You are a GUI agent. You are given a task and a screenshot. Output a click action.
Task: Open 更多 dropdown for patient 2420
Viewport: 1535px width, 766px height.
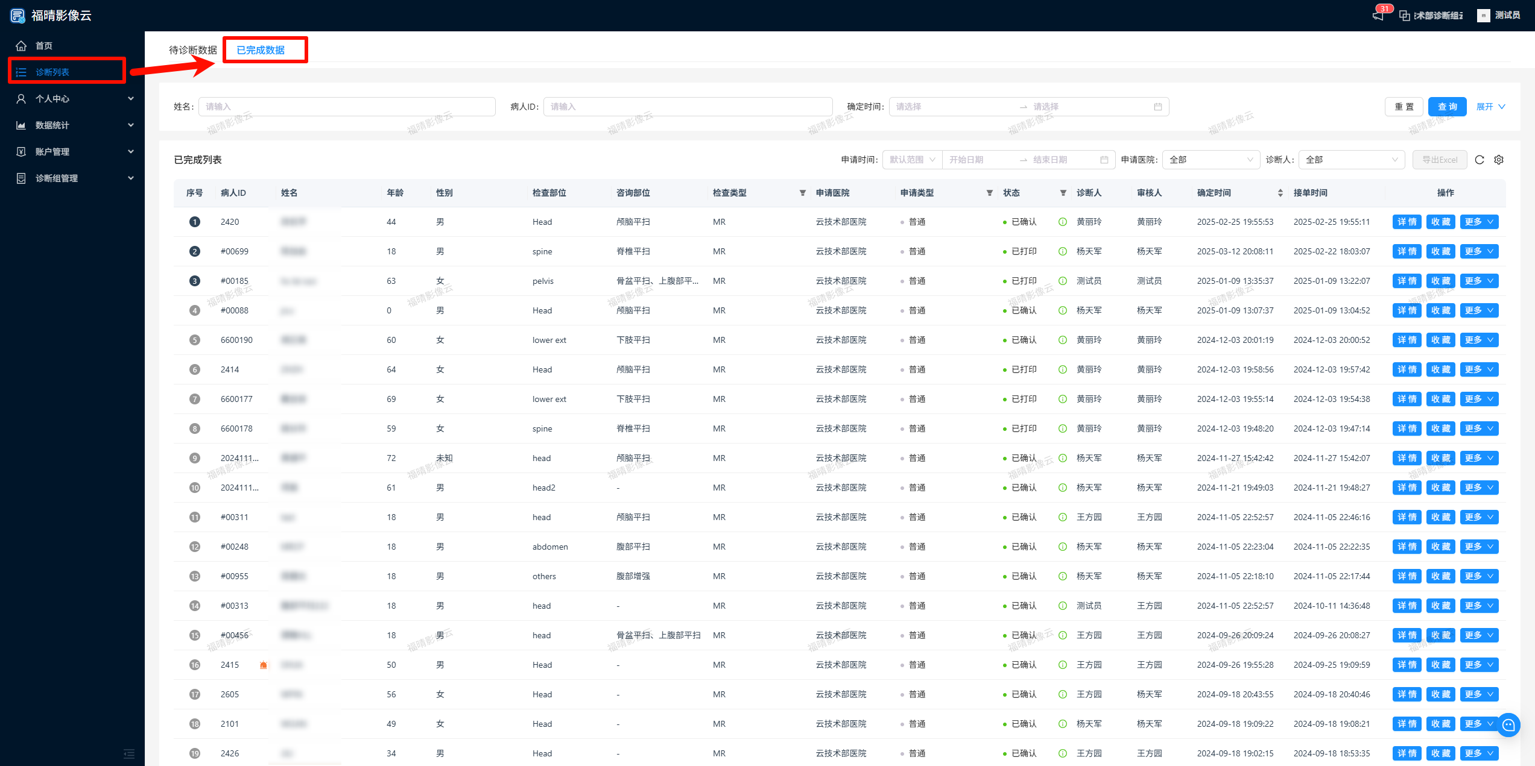coord(1479,222)
